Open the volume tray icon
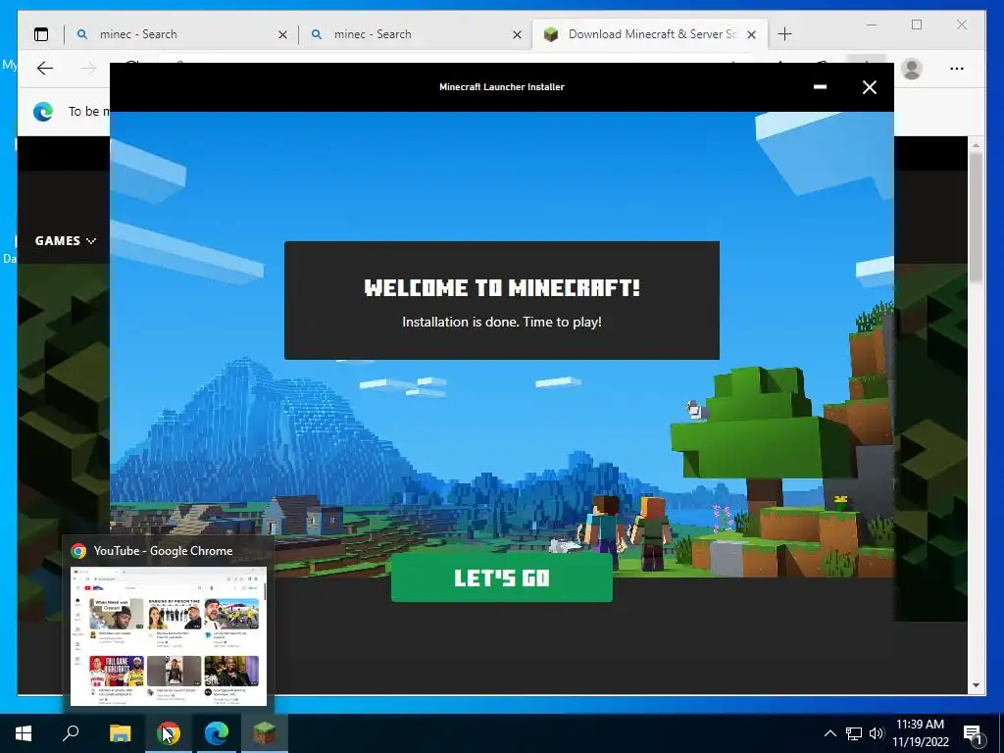 (x=876, y=733)
